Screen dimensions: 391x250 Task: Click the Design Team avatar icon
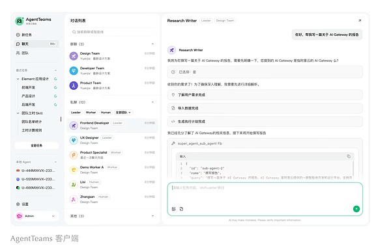tap(74, 56)
